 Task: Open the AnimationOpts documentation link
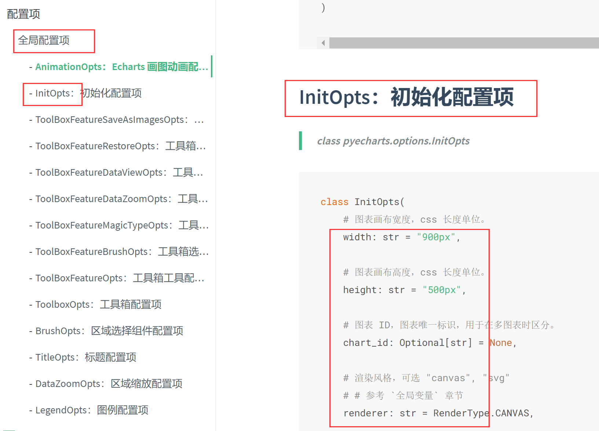click(x=117, y=67)
